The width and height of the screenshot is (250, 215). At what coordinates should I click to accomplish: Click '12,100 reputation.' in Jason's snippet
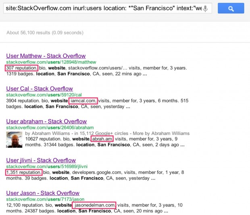tap(25, 205)
